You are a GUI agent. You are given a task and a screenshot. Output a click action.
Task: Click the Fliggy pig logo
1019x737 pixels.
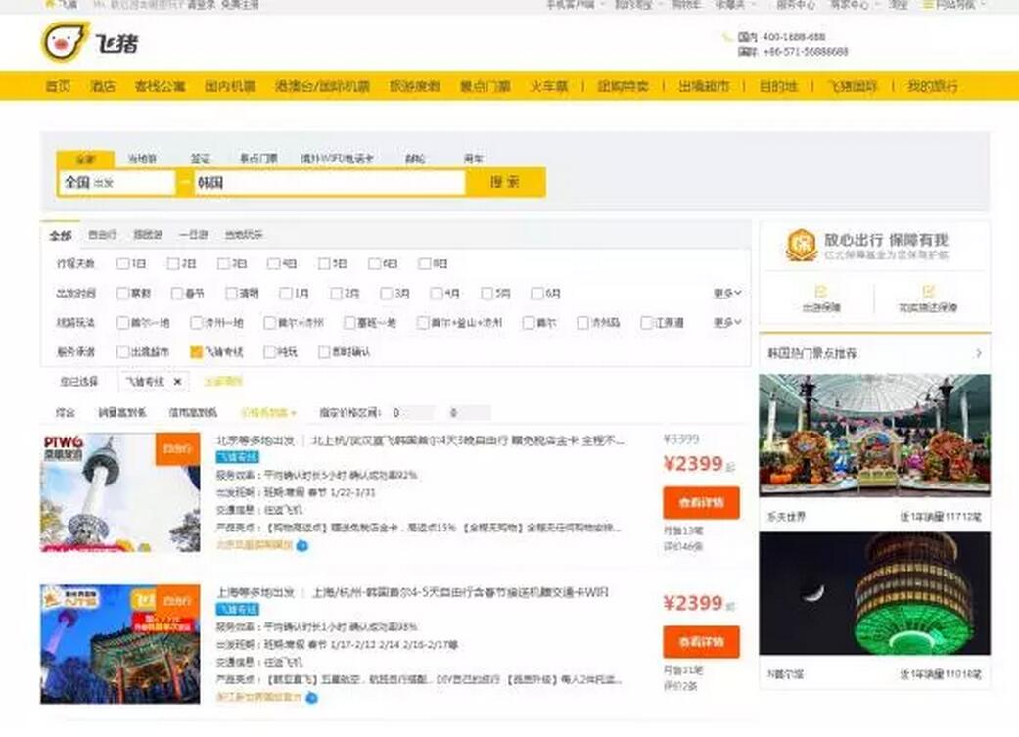65,43
